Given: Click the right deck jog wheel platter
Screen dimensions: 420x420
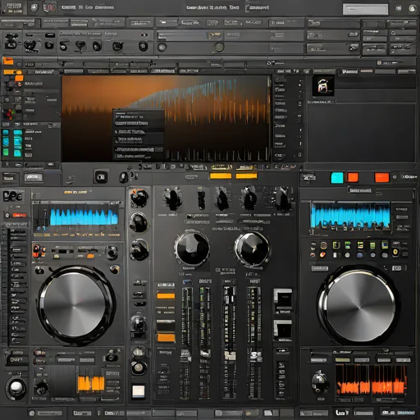Looking at the screenshot, I should pyautogui.click(x=360, y=306).
